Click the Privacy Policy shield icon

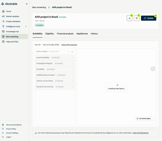[3, 129]
